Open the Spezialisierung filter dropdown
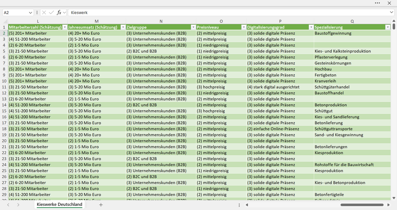This screenshot has height=210, width=397. point(388,27)
